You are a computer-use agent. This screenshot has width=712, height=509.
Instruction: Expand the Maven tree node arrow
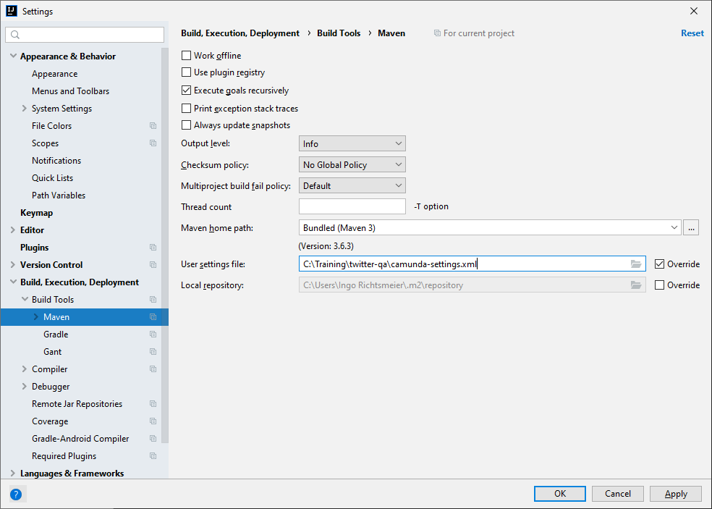point(36,316)
